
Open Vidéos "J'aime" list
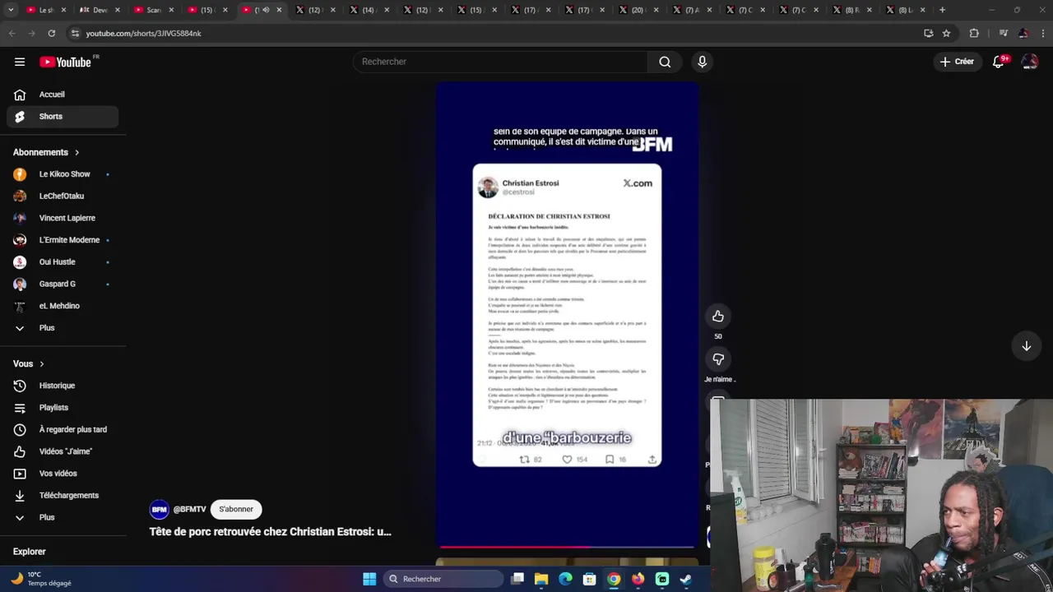[63, 451]
